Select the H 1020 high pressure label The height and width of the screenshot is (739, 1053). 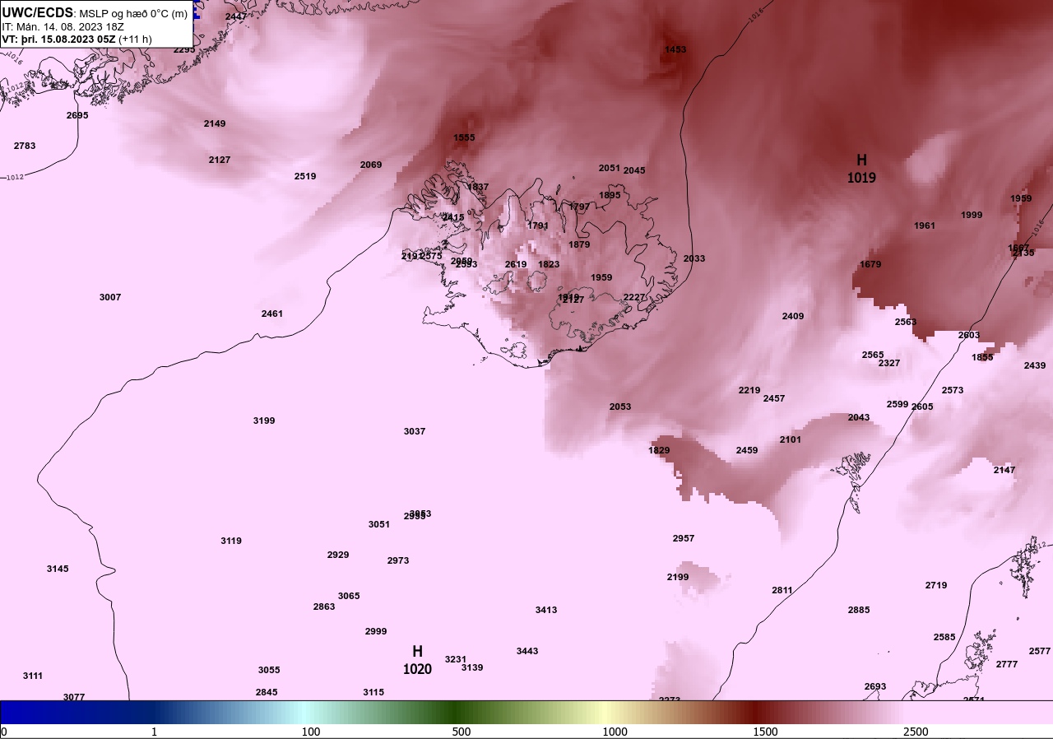point(417,660)
